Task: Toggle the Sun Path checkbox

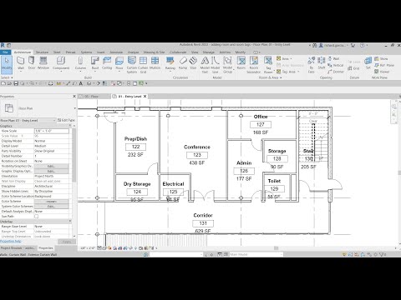Action: [x=36, y=217]
